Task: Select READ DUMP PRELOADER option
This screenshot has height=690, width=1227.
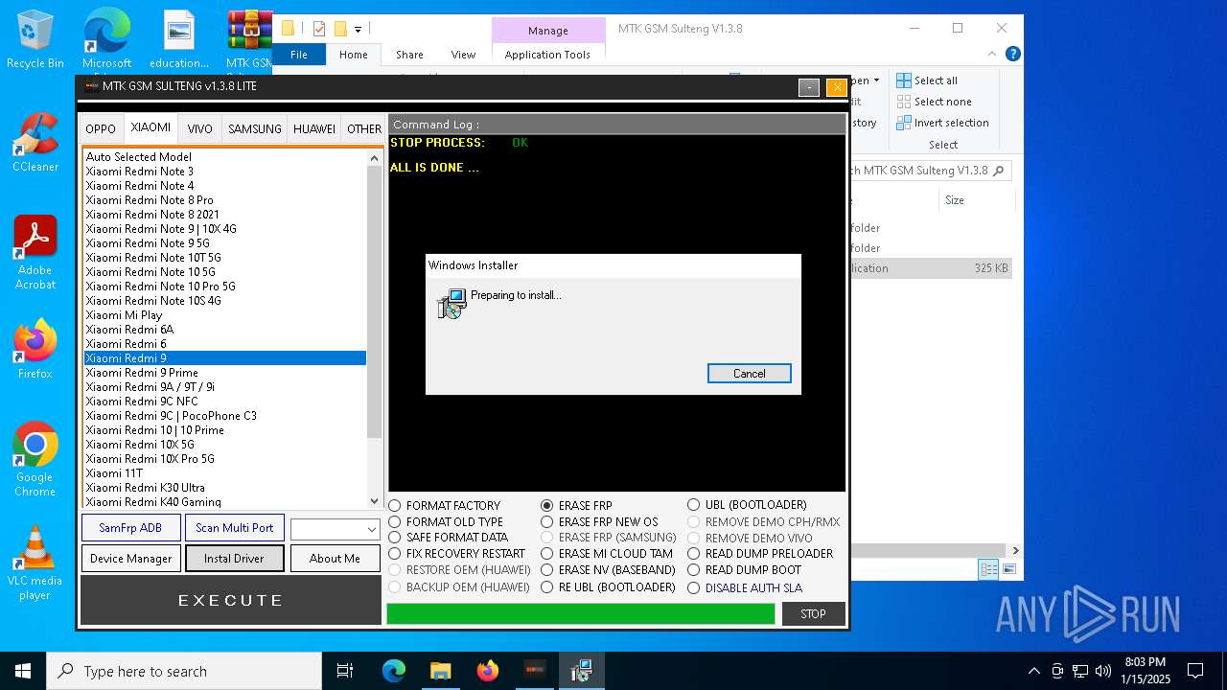Action: click(760, 554)
